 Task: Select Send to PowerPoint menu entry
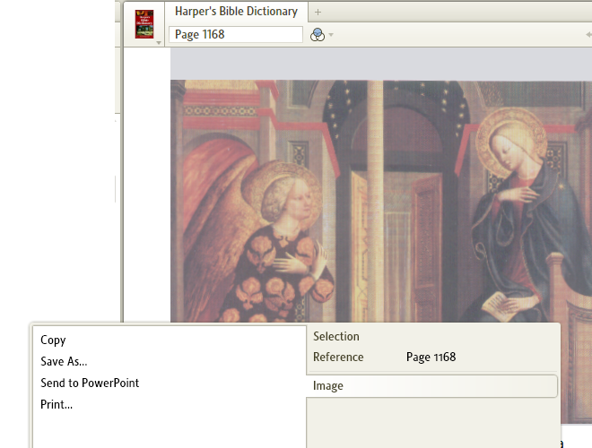(x=90, y=383)
